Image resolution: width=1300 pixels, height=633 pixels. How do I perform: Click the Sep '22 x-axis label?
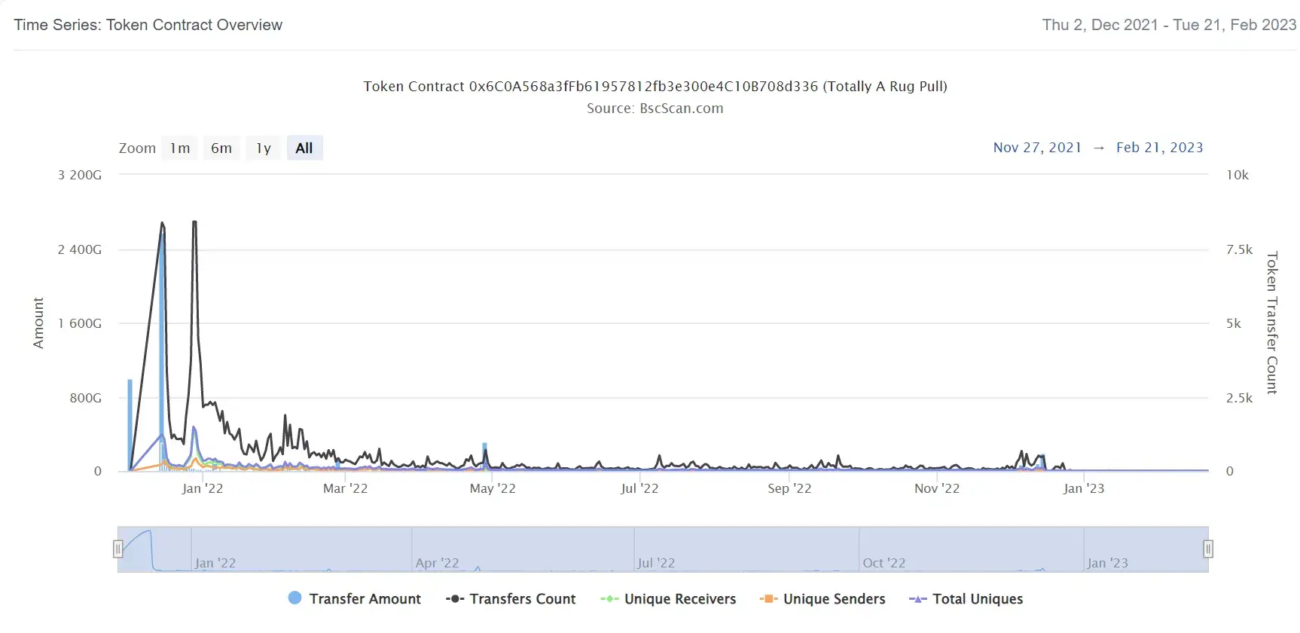pos(789,488)
